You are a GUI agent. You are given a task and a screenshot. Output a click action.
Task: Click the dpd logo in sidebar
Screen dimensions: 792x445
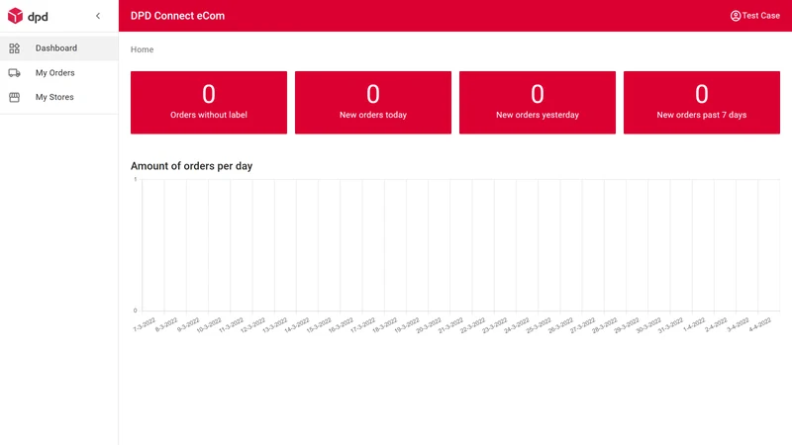(x=28, y=16)
